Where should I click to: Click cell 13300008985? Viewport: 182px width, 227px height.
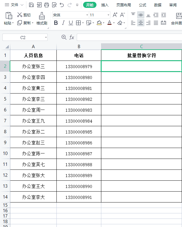(x=79, y=132)
